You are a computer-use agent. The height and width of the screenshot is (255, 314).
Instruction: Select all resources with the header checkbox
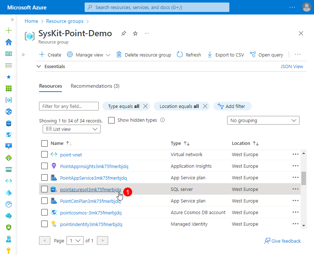point(44,143)
